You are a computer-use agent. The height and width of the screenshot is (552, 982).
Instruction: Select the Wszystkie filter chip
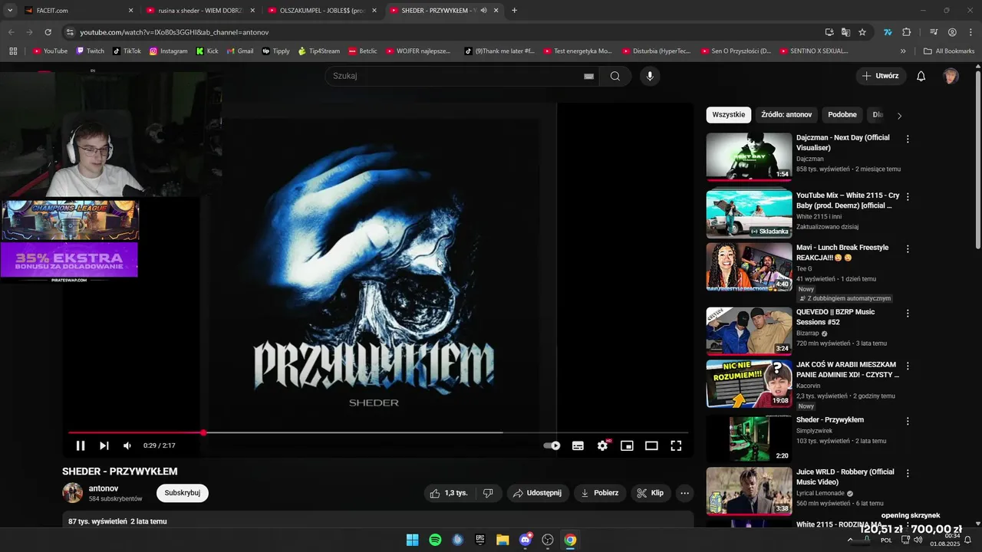point(729,115)
